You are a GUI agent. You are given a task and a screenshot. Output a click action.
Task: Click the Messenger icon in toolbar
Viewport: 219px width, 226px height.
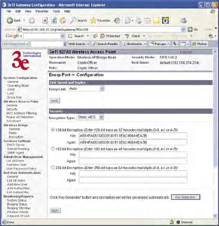click(x=183, y=20)
